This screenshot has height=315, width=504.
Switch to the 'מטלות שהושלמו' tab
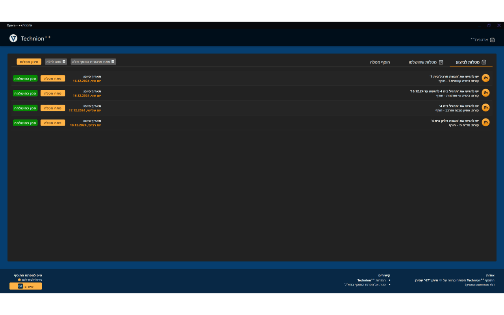(426, 62)
